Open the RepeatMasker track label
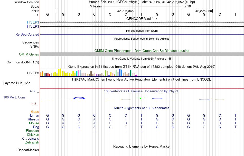244x156 pixels. coord(28,150)
